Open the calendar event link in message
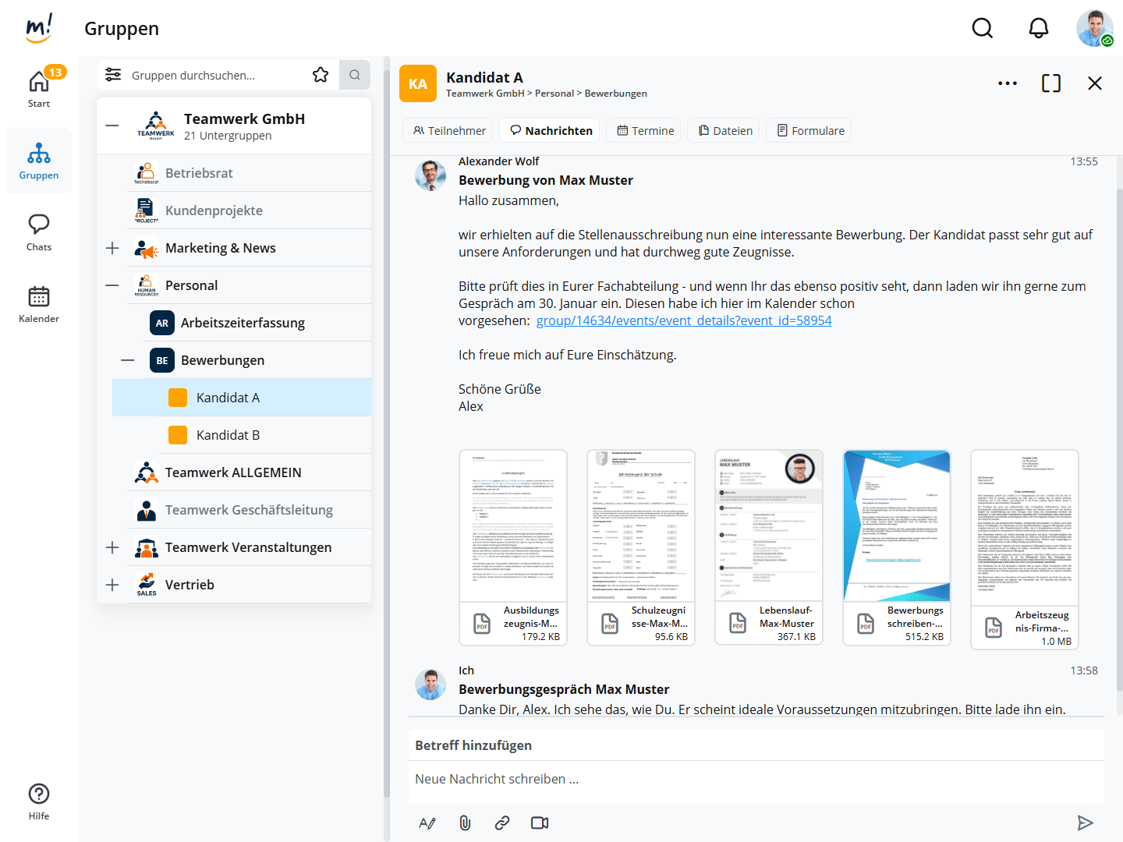1123x842 pixels. [x=683, y=320]
